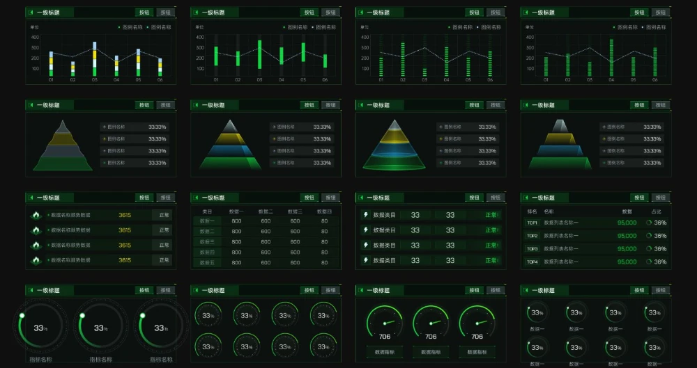Viewport: 697px width, 368px height.
Task: Collapse the stacked bar chart panel via its title arrow
Action: pyautogui.click(x=31, y=13)
